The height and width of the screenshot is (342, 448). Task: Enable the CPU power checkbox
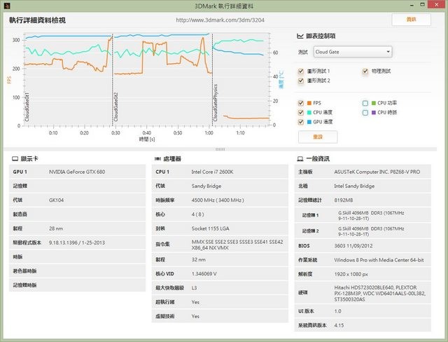pos(365,103)
